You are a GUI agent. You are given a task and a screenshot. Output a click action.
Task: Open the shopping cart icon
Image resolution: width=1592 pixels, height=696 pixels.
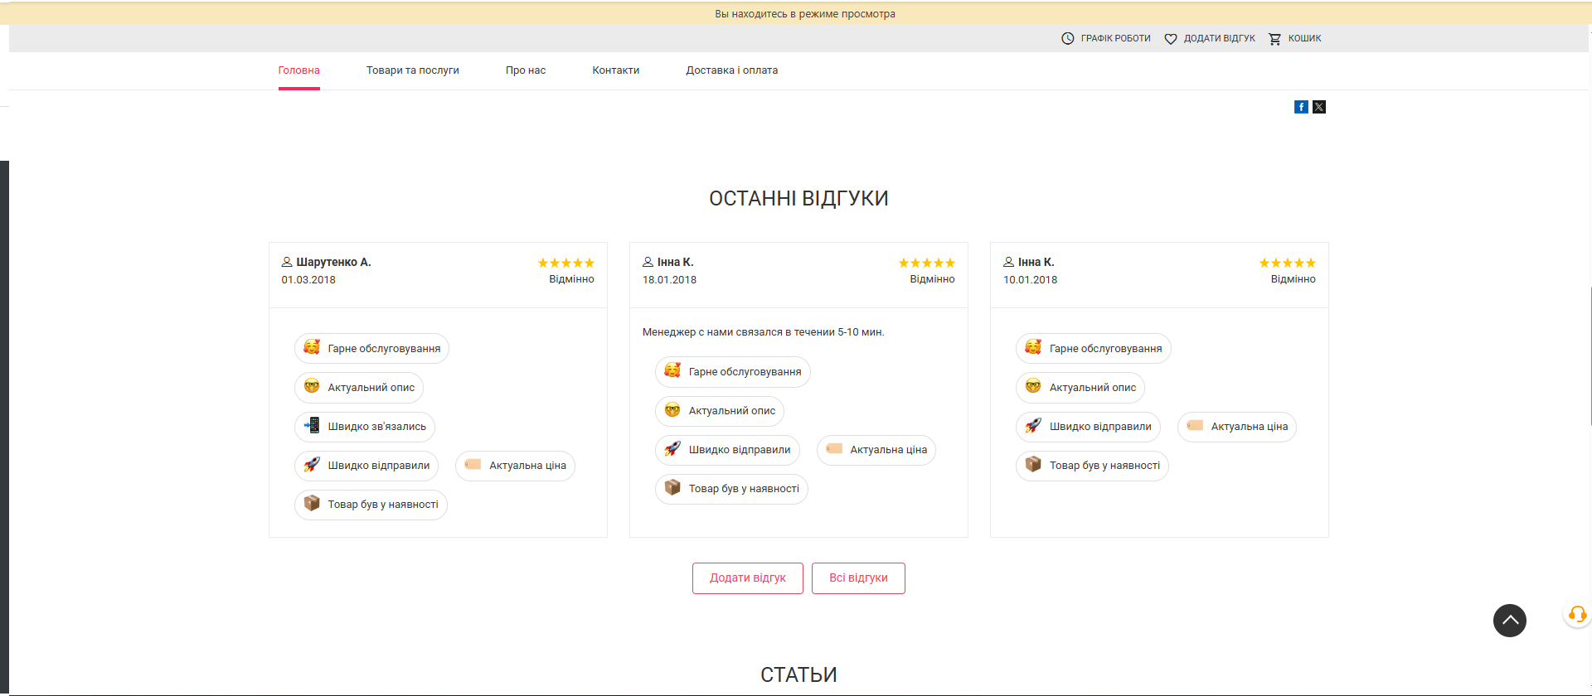pyautogui.click(x=1274, y=39)
